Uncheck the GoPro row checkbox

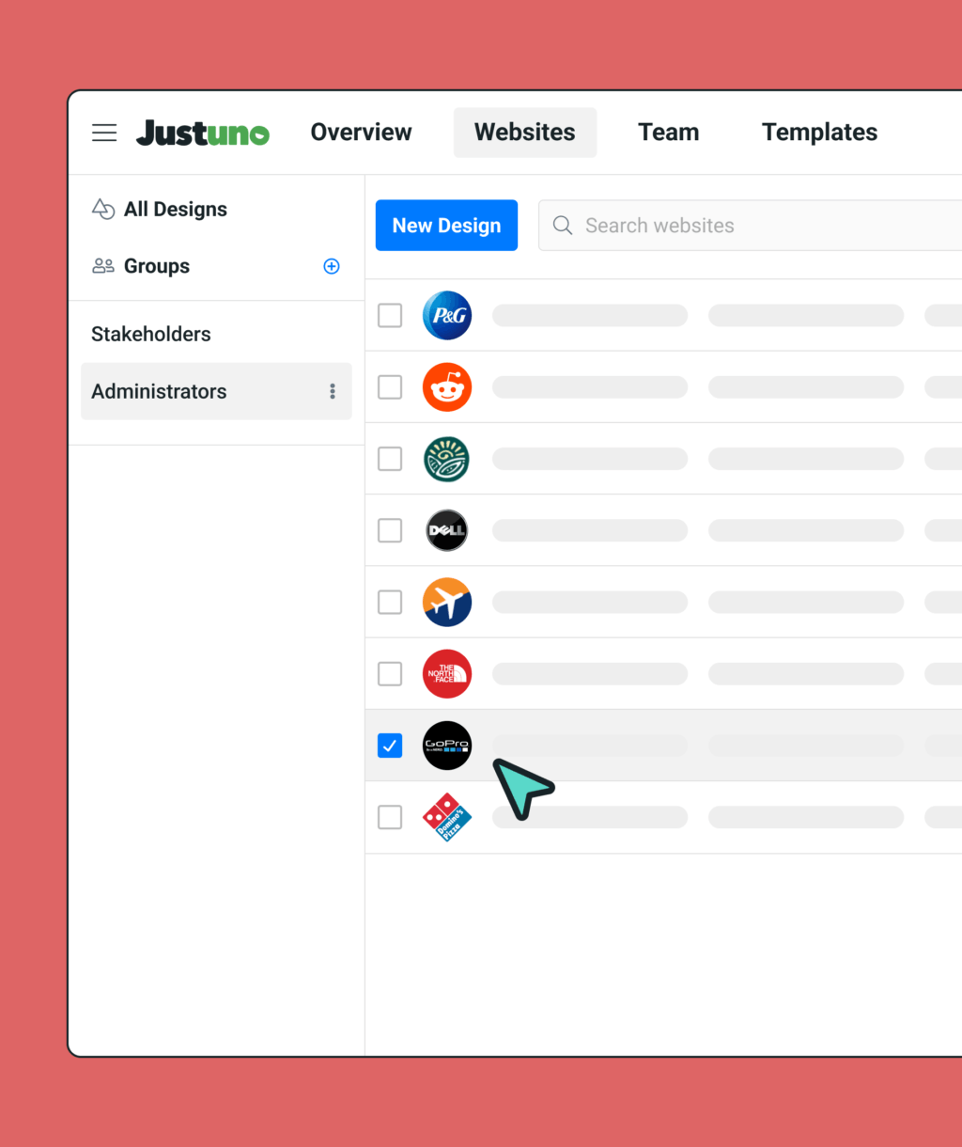390,746
